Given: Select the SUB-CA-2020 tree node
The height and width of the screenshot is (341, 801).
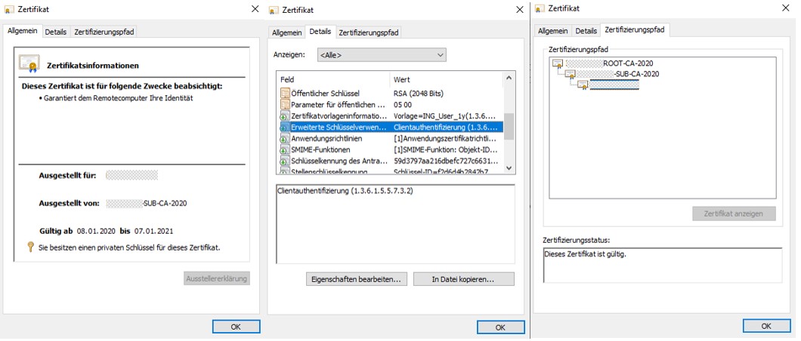Looking at the screenshot, I should [619, 74].
